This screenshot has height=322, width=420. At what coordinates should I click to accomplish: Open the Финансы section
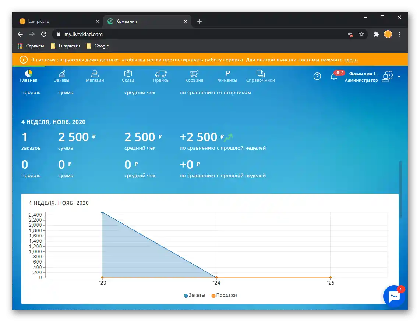(227, 76)
